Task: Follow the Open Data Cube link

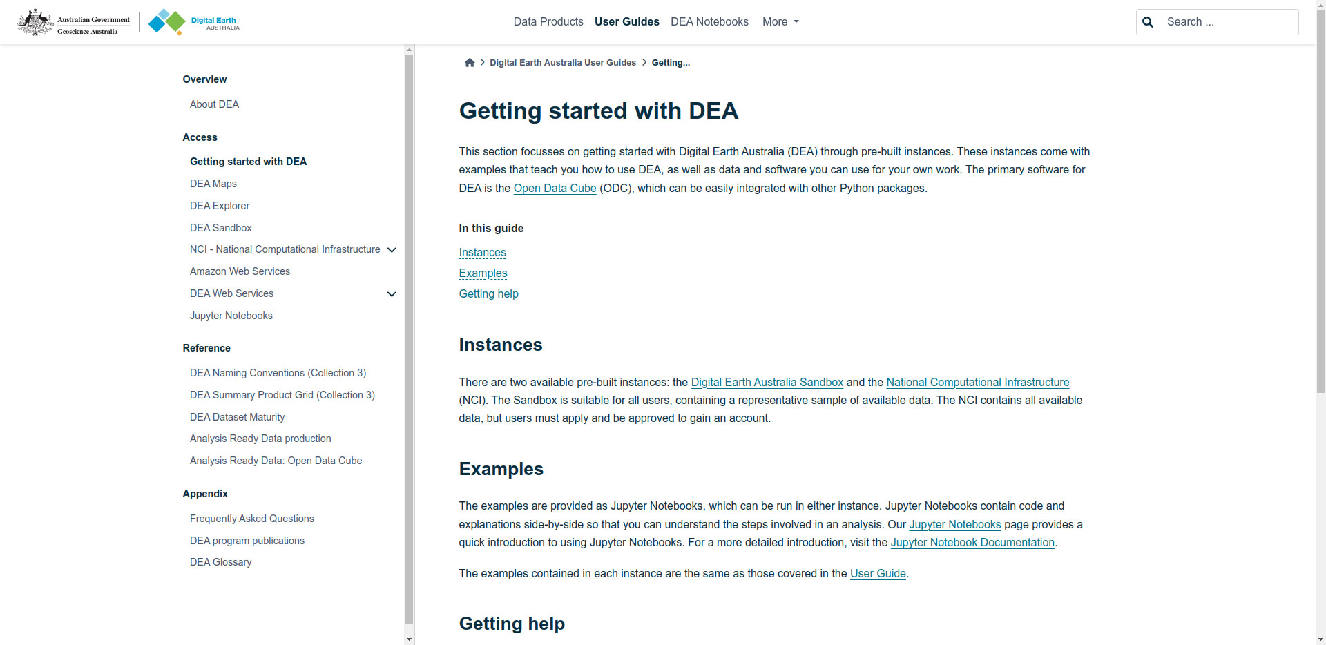Action: pos(555,189)
